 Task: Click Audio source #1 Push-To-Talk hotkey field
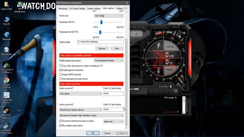[114, 94]
